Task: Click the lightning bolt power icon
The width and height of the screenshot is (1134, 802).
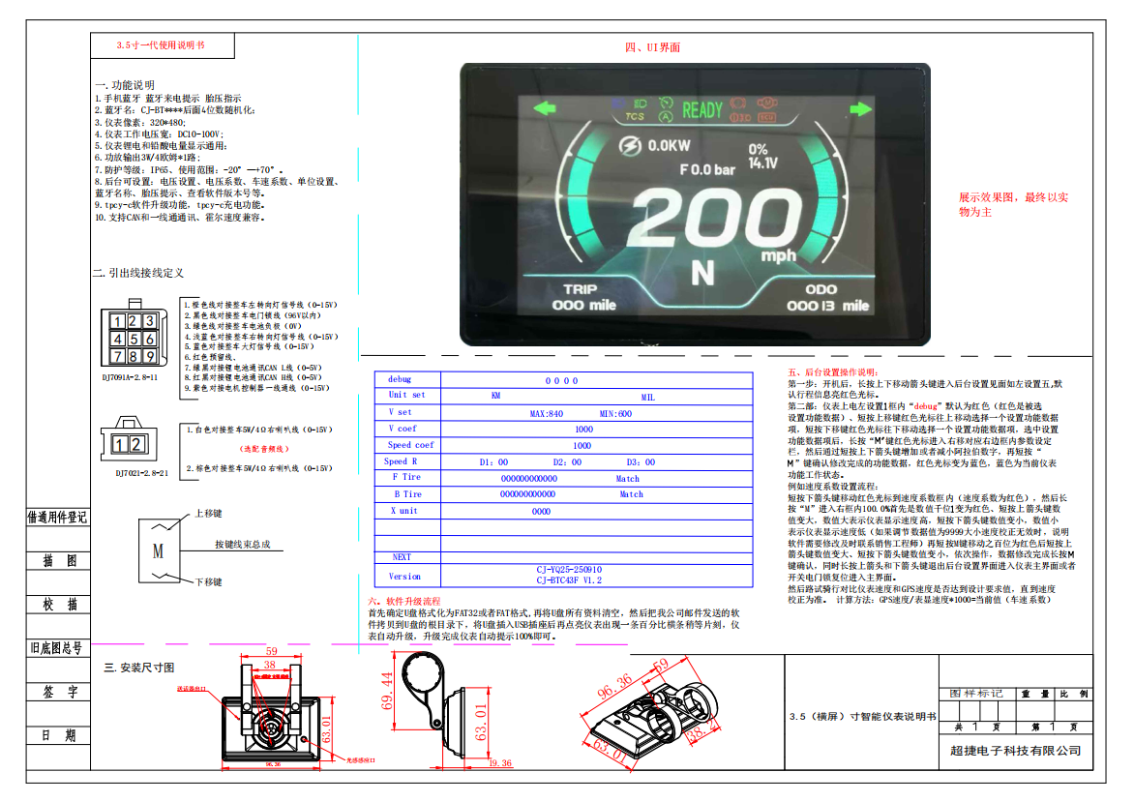Action: 630,146
